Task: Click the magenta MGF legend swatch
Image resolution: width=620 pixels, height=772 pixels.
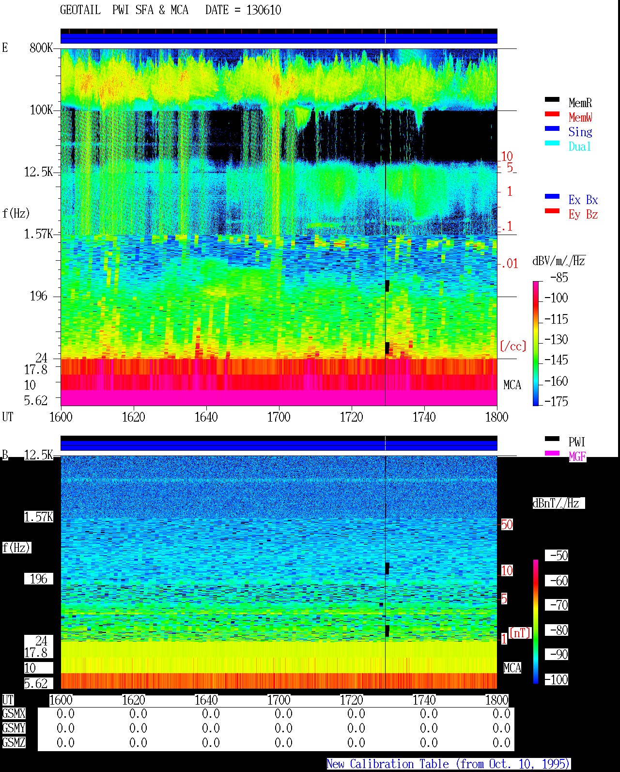Action: coord(552,454)
